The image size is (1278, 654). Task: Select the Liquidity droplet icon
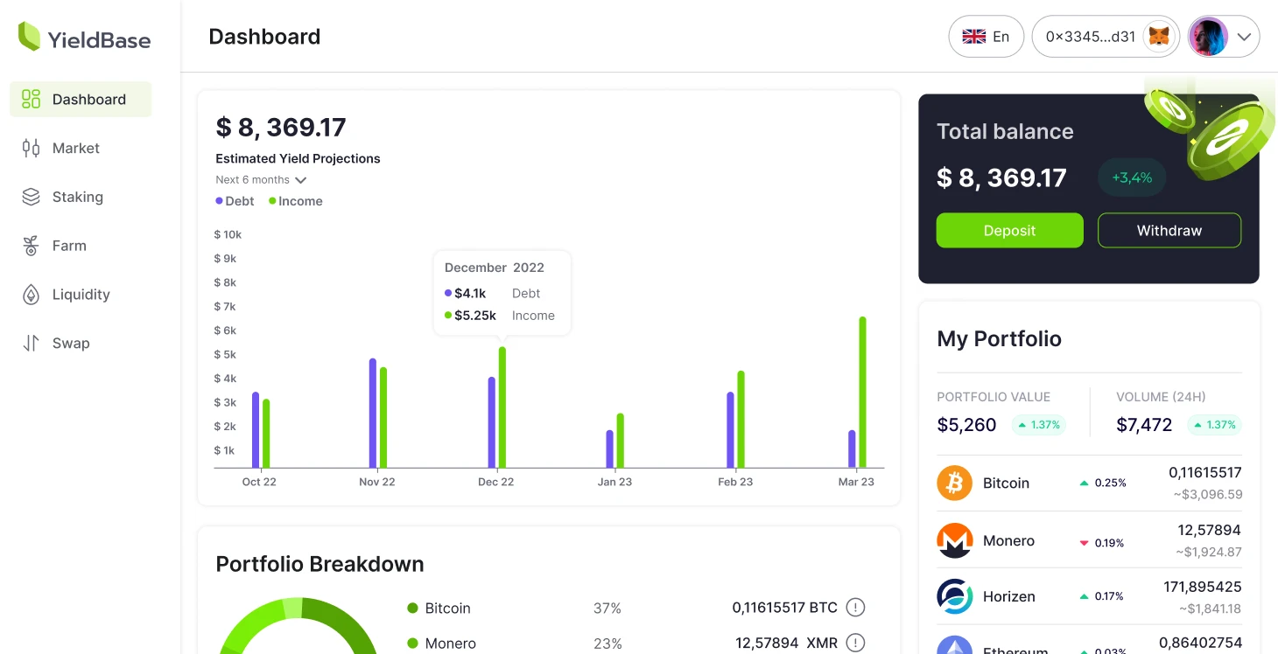[31, 295]
